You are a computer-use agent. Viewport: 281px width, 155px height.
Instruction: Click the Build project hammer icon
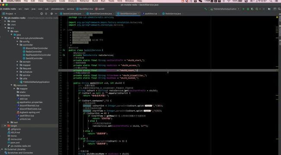205,9
